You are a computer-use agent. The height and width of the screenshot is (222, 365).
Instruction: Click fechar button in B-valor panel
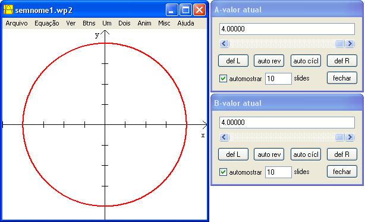click(x=342, y=172)
